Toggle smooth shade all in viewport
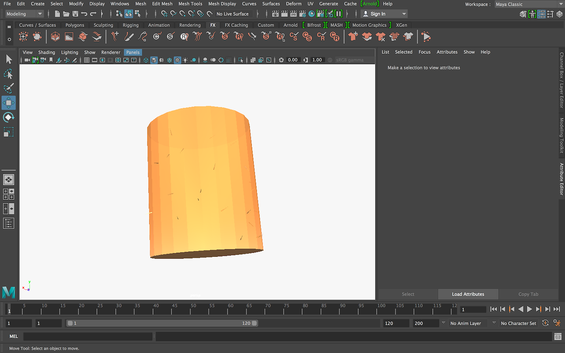565x353 pixels. [x=154, y=60]
